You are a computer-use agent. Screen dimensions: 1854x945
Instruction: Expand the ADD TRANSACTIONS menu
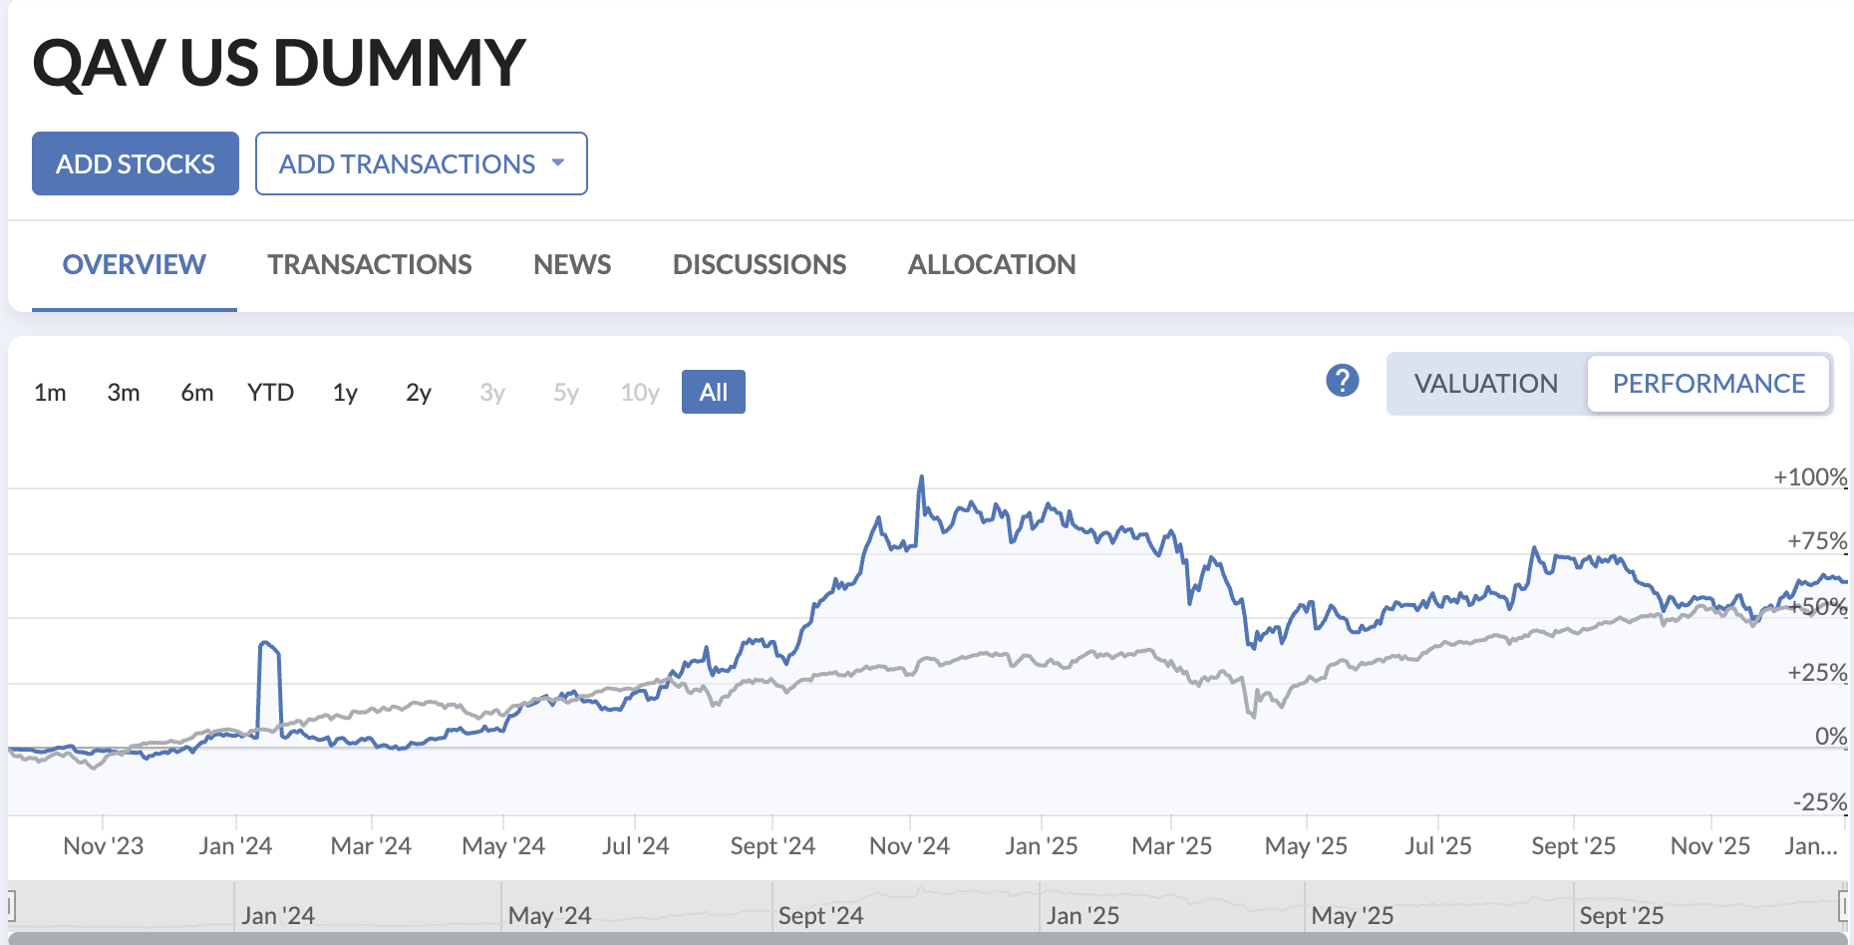pos(421,162)
